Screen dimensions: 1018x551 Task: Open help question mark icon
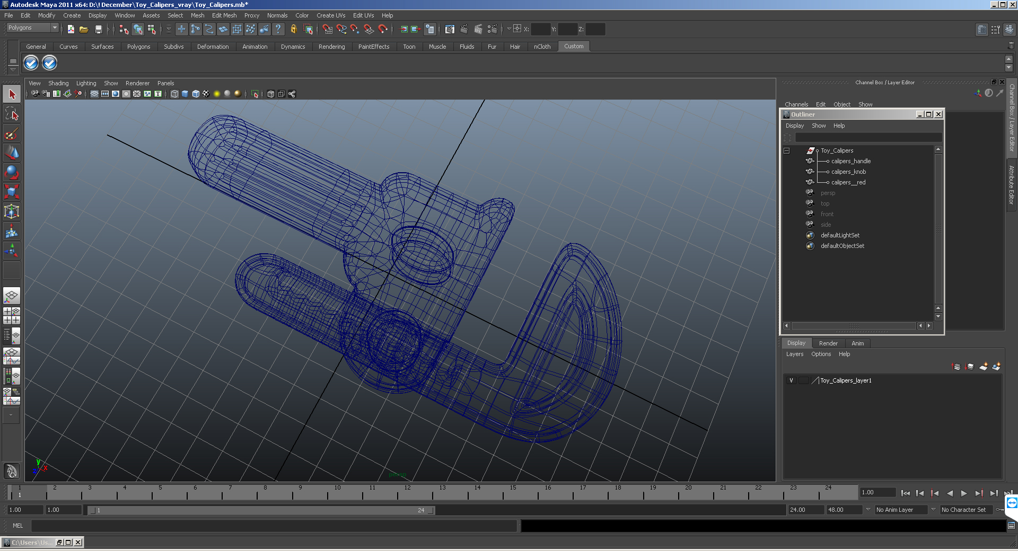tap(278, 30)
